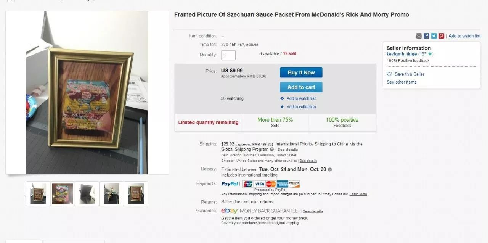Share this item on Facebook
The width and height of the screenshot is (488, 243).
427,36
